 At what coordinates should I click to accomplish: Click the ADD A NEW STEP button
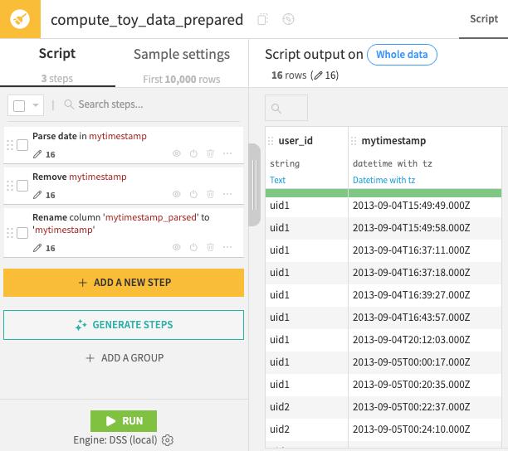click(124, 283)
